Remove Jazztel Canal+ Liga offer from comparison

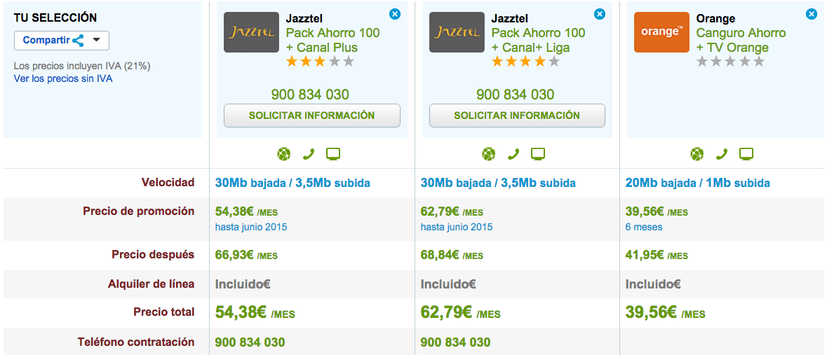click(600, 15)
